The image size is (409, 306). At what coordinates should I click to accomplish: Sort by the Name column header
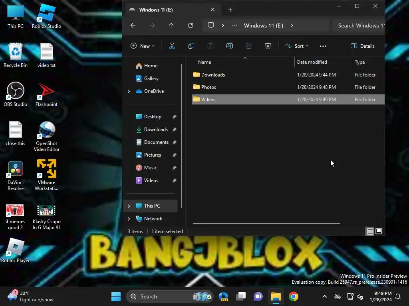point(204,62)
